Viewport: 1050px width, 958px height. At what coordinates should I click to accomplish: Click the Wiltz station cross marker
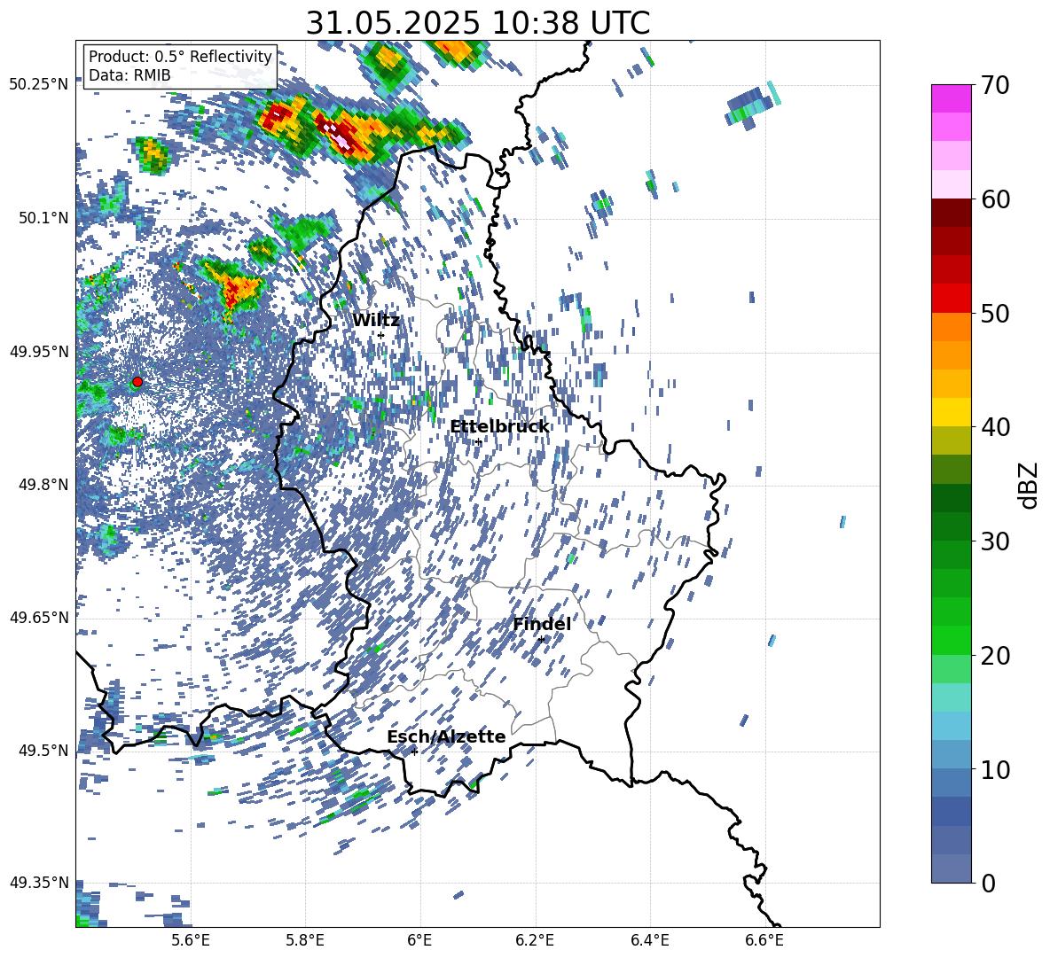pyautogui.click(x=380, y=335)
